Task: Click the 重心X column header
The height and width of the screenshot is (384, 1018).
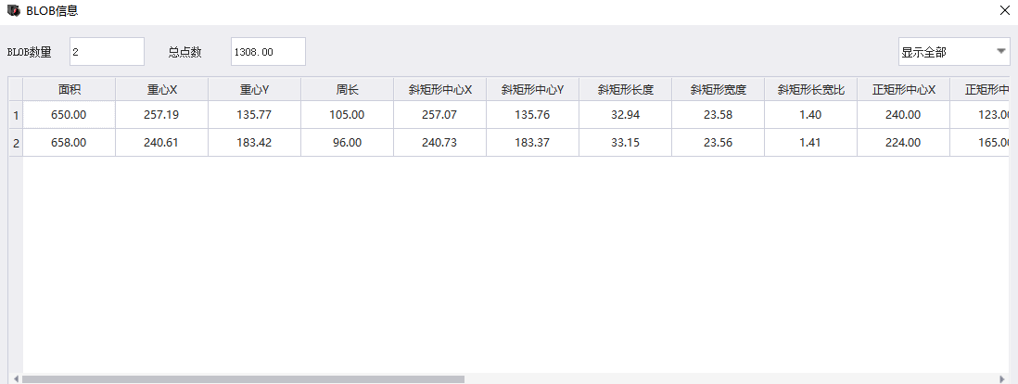Action: pyautogui.click(x=161, y=90)
